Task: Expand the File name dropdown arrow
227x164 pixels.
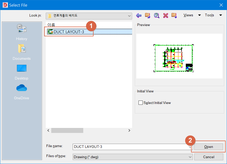Action: (x=190, y=147)
